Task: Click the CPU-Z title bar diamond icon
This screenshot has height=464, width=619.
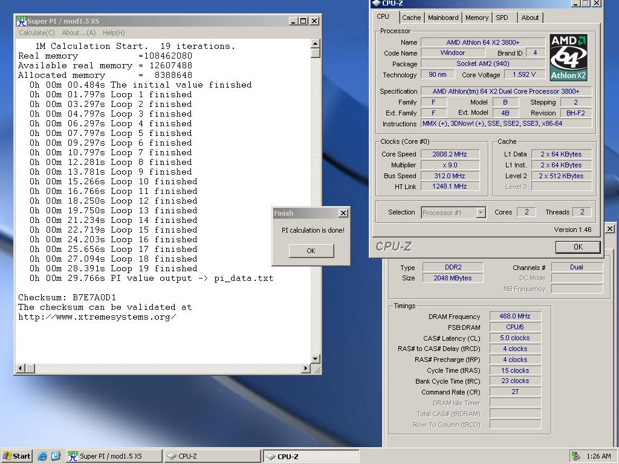Action: coord(376,3)
